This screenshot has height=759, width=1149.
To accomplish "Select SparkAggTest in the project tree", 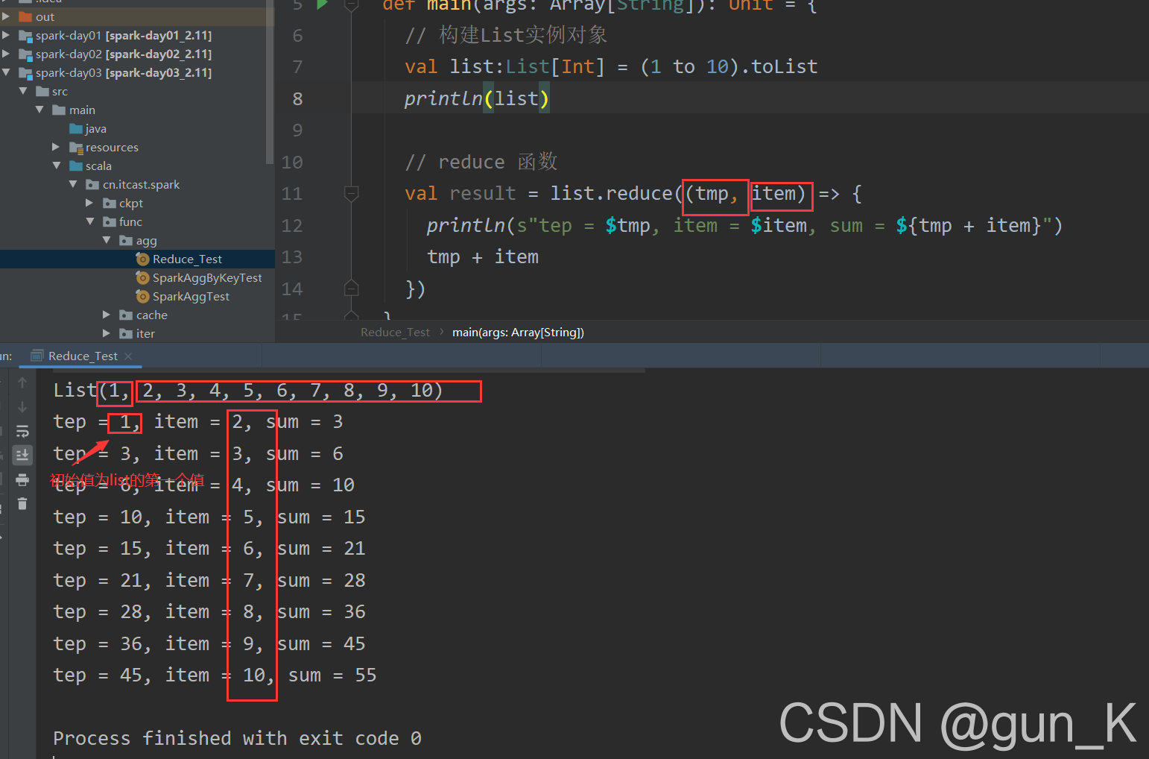I will pyautogui.click(x=191, y=296).
